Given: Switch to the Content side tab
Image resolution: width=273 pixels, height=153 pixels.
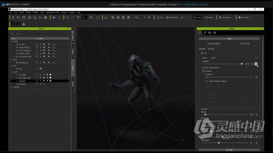Looking at the screenshot, I should (x=73, y=51).
